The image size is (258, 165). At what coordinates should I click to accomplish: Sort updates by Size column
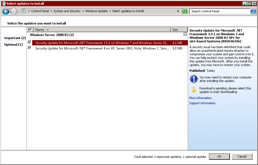point(179,30)
